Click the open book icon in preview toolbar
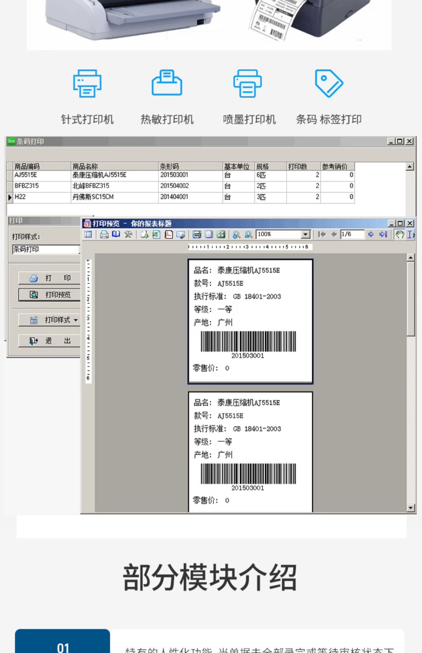 point(116,234)
